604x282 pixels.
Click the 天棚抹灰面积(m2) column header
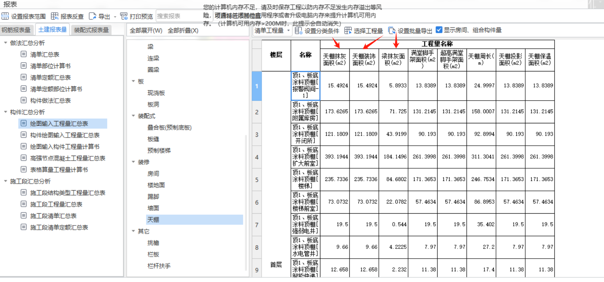tap(335, 60)
